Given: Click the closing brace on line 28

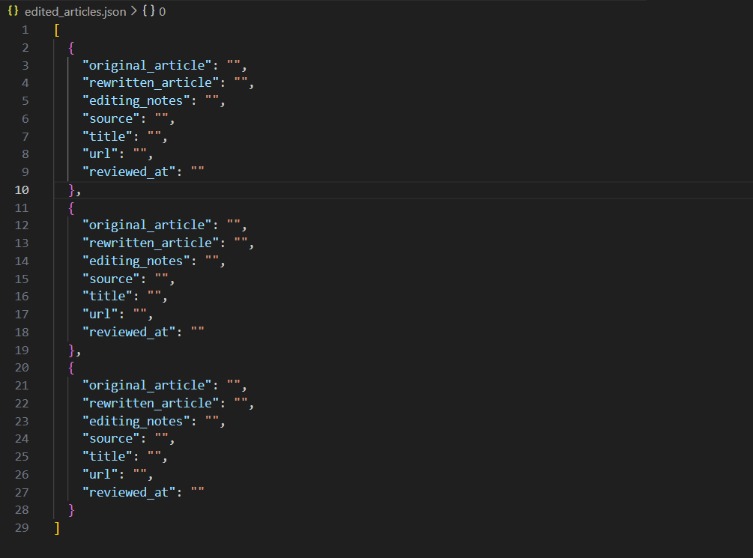Looking at the screenshot, I should coord(71,509).
